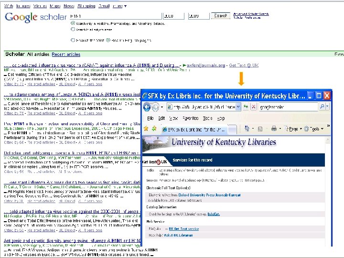Open search provider options dropdown arrow
Image resolution: width=344 pixels, height=258 pixels.
point(327,107)
